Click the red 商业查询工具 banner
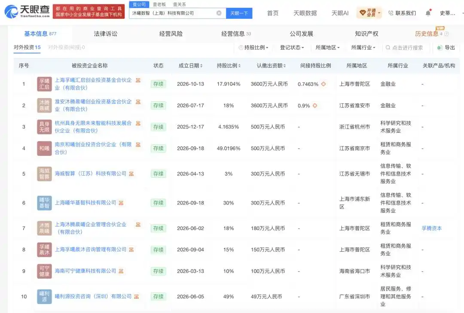The height and width of the screenshot is (313, 464). point(89,12)
